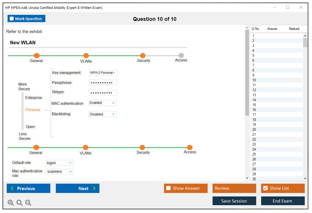312x213 pixels.
Task: Click the zoom out magnifier icon
Action: (x=28, y=203)
